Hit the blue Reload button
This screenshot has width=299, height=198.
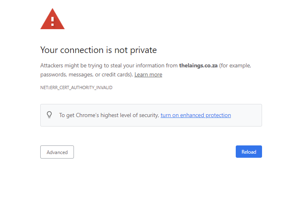pos(248,152)
